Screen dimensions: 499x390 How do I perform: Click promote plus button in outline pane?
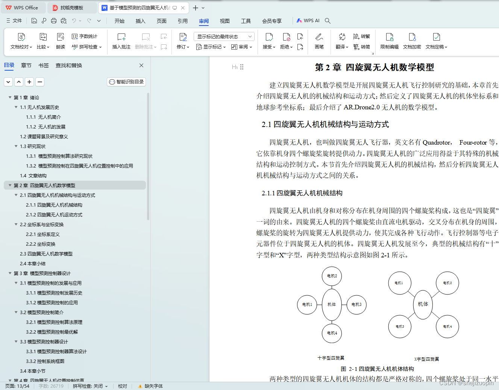[29, 82]
